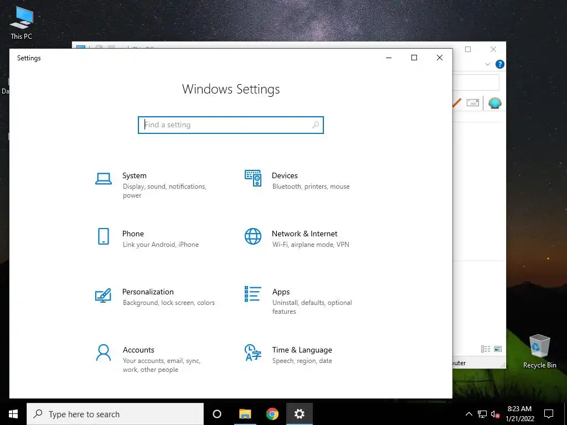Click the taskbar Type here to search box
Image resolution: width=567 pixels, height=425 pixels.
(x=115, y=414)
